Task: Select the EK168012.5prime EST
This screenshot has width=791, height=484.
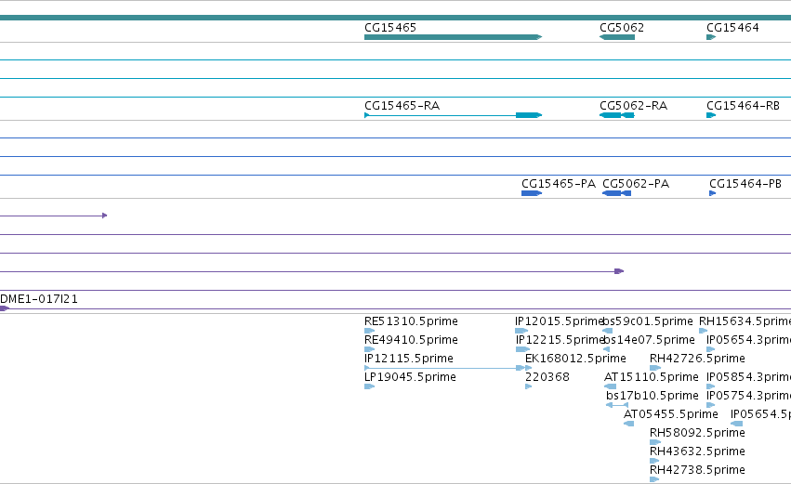Action: pos(529,368)
